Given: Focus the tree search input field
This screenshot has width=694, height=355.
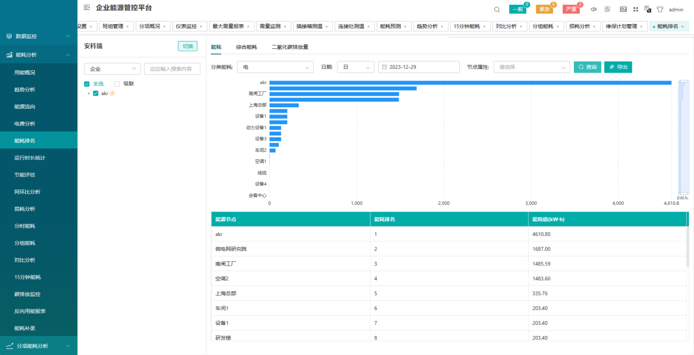Looking at the screenshot, I should [172, 69].
